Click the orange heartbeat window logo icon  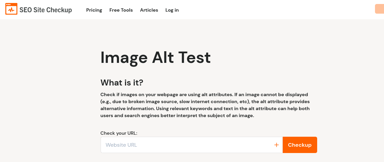[x=11, y=9]
